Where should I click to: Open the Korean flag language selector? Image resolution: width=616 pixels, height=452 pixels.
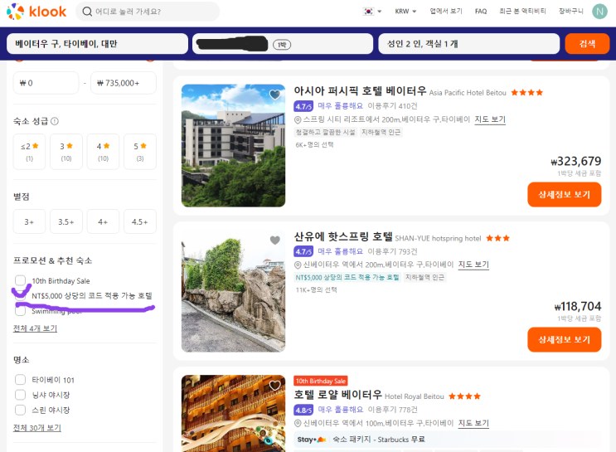(x=372, y=12)
